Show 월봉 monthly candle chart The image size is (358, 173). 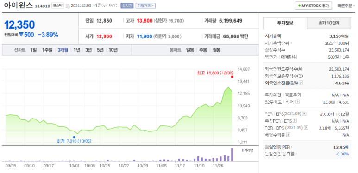point(216,50)
